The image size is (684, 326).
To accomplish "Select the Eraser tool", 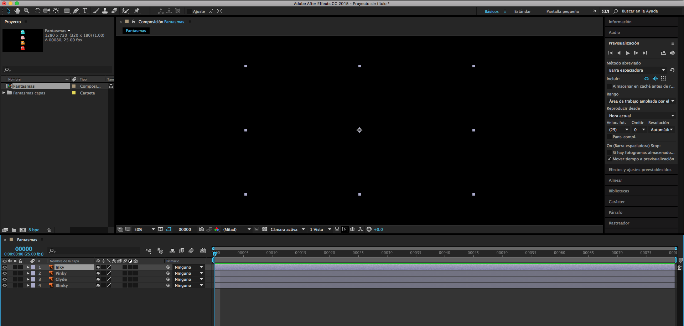I will tap(114, 11).
